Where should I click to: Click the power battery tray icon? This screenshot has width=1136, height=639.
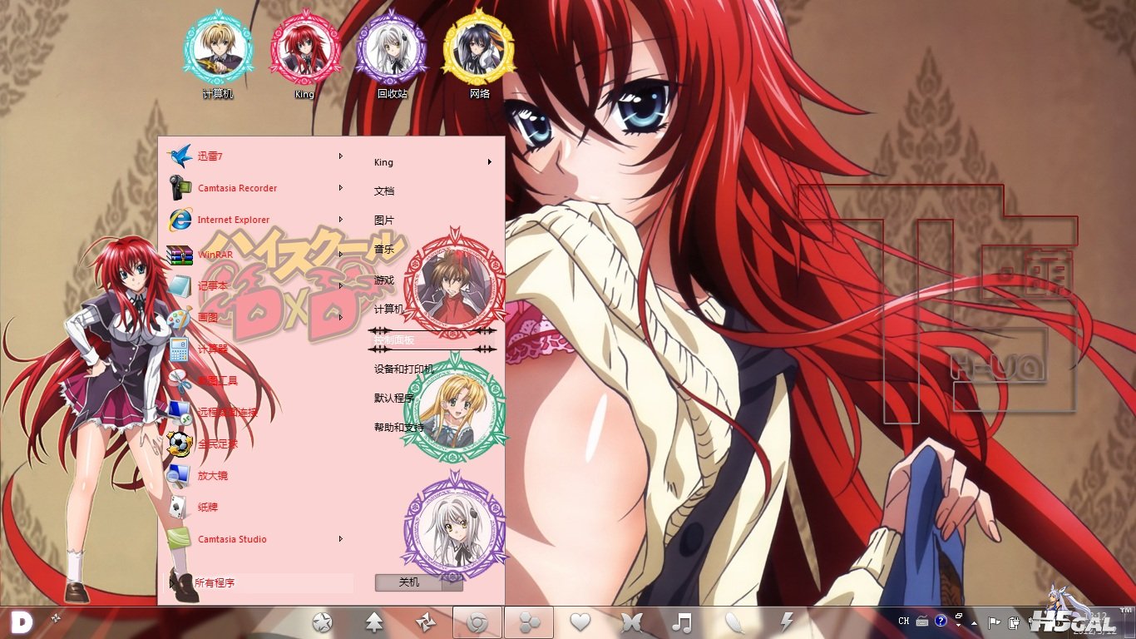(1014, 622)
